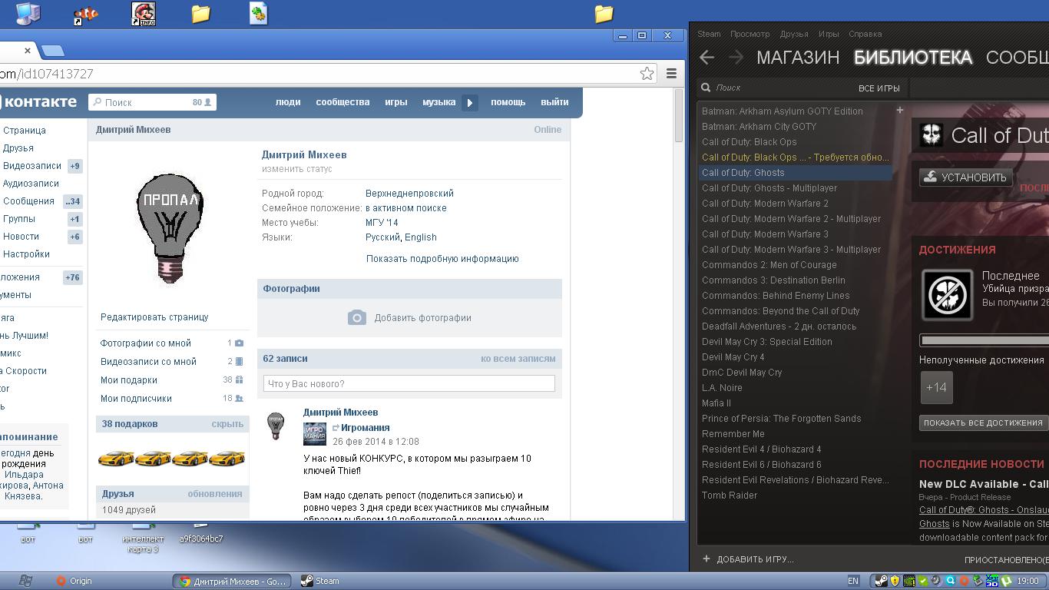1049x590 pixels.
Task: Click film icon beside 'Видеозаписи со мной'
Action: click(239, 362)
